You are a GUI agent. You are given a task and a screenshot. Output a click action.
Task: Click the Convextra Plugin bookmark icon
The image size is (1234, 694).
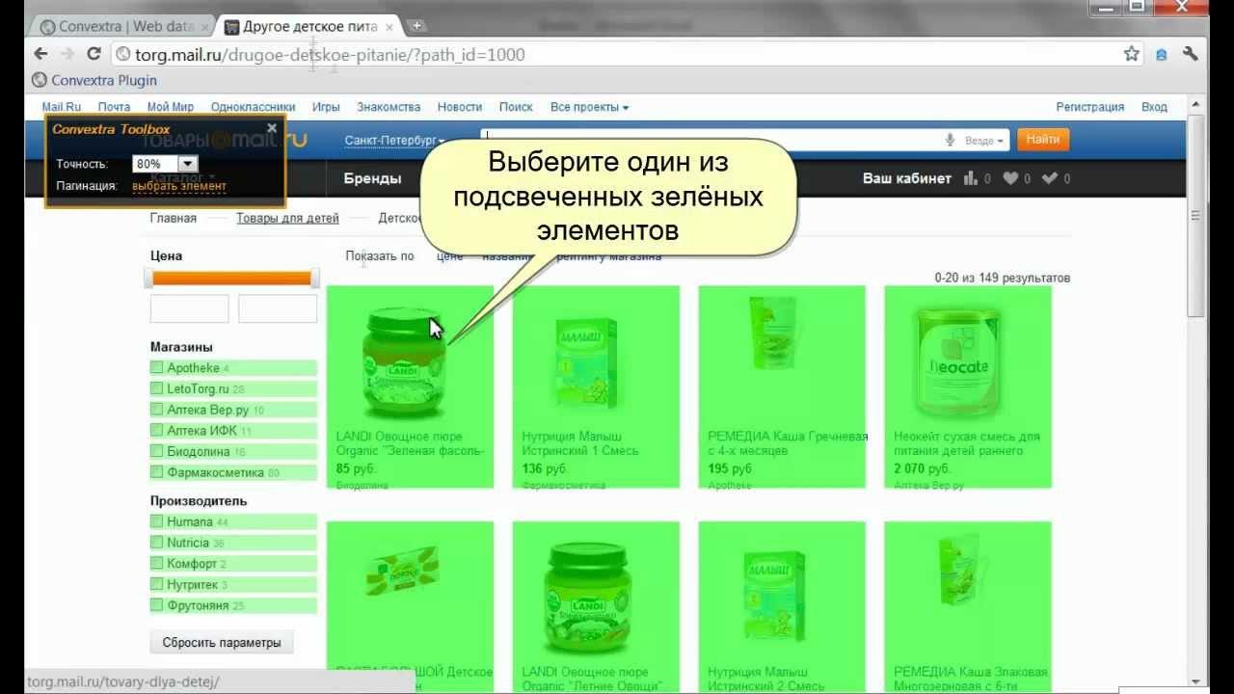coord(40,80)
